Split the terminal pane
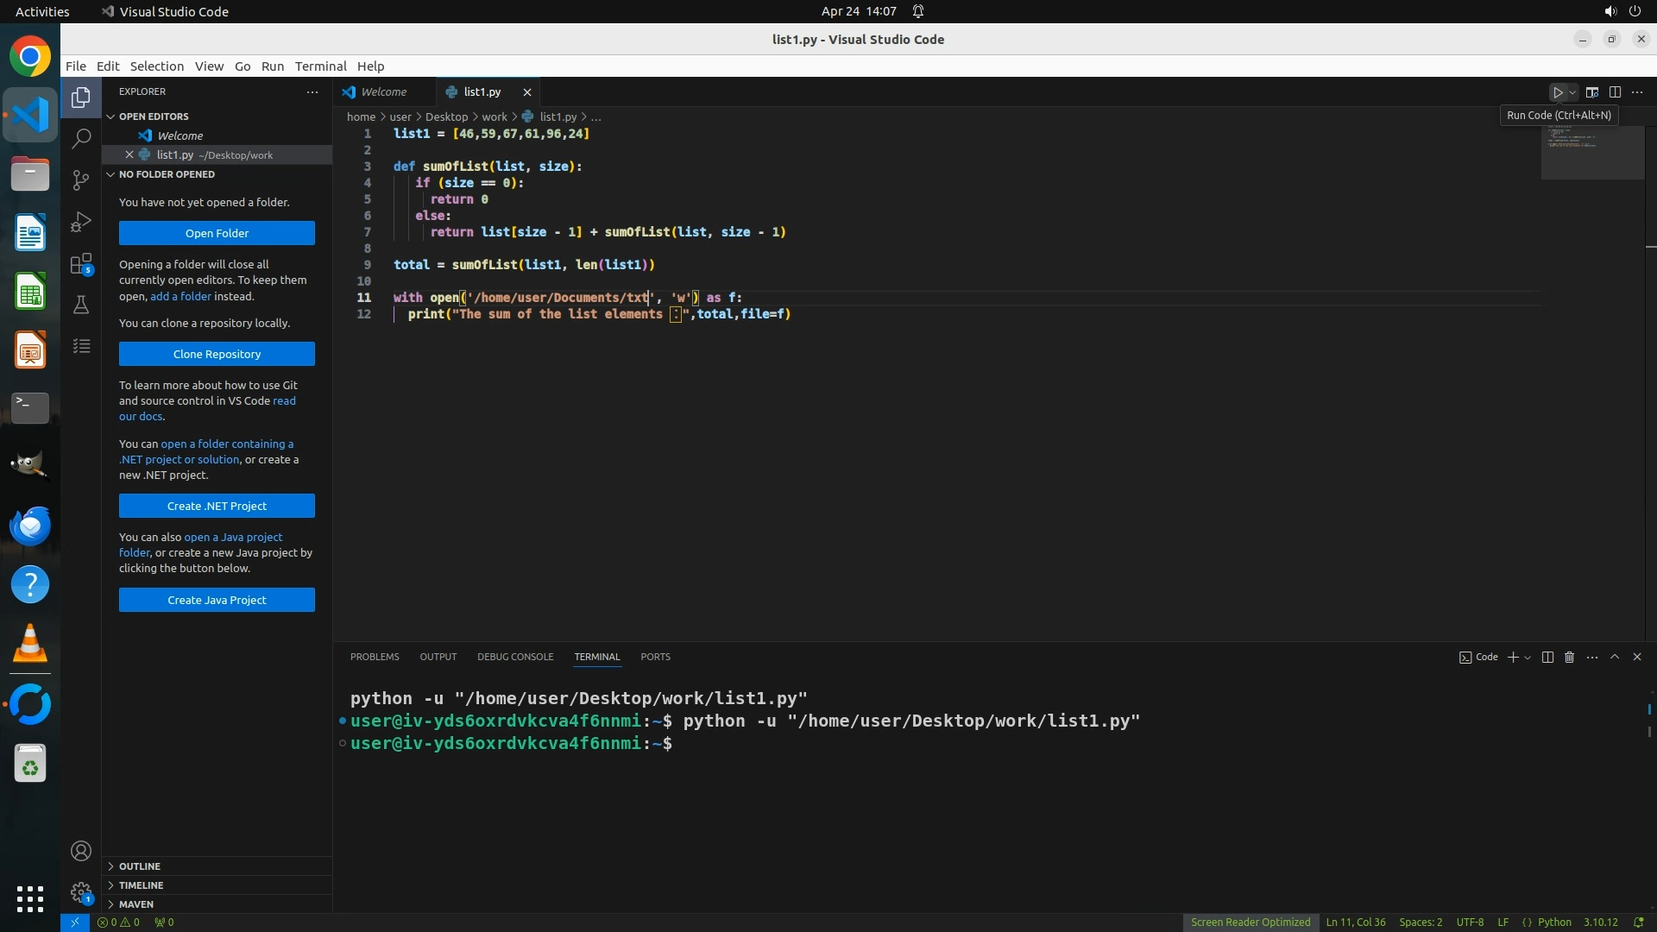 point(1547,658)
